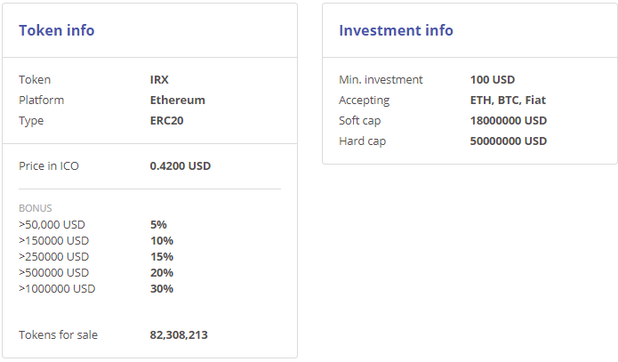Click the Price in ICO label

click(49, 165)
